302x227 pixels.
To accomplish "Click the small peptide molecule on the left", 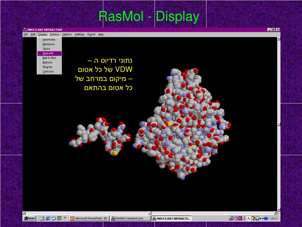I will pos(100,136).
